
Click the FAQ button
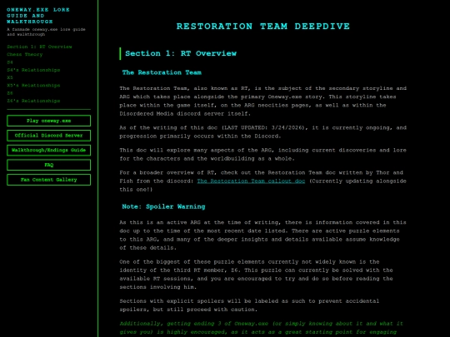[49, 165]
